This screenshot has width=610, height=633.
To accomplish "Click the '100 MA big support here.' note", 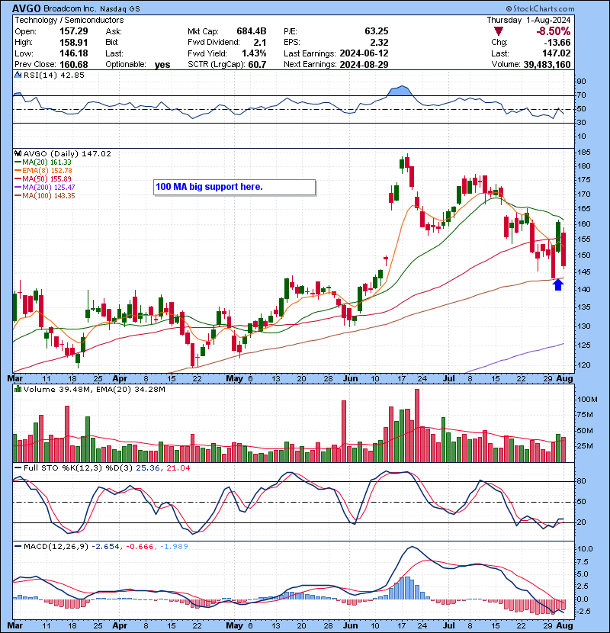I will (x=234, y=187).
